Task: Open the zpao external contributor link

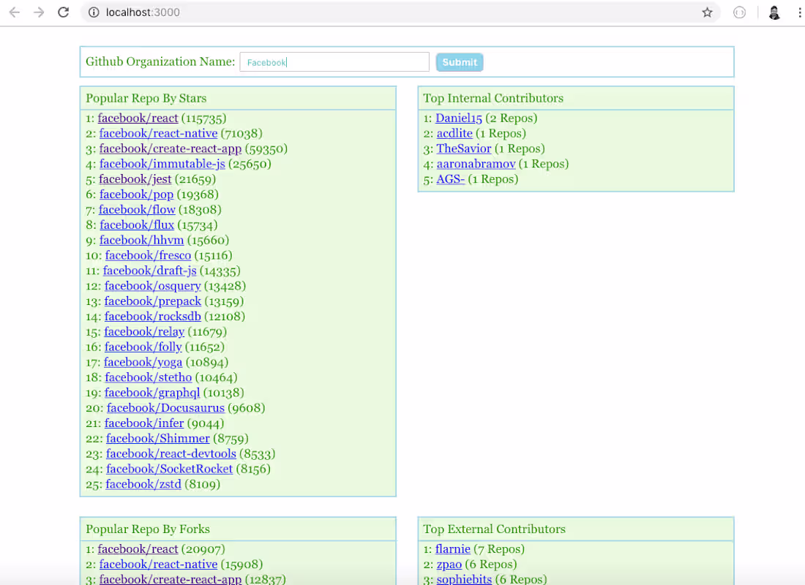Action: (449, 564)
